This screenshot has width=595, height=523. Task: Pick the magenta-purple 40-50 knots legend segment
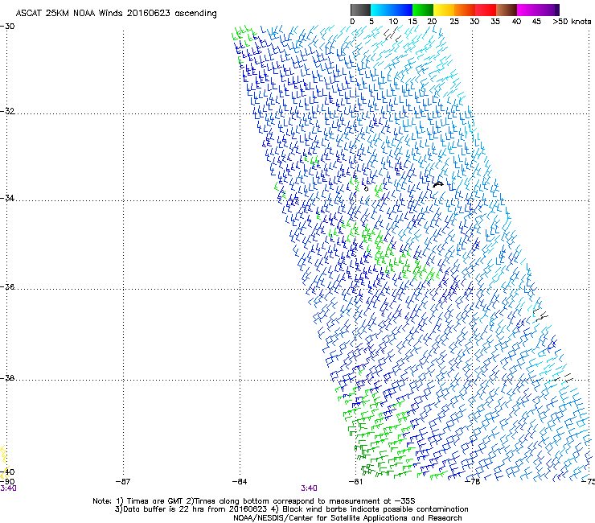click(538, 10)
